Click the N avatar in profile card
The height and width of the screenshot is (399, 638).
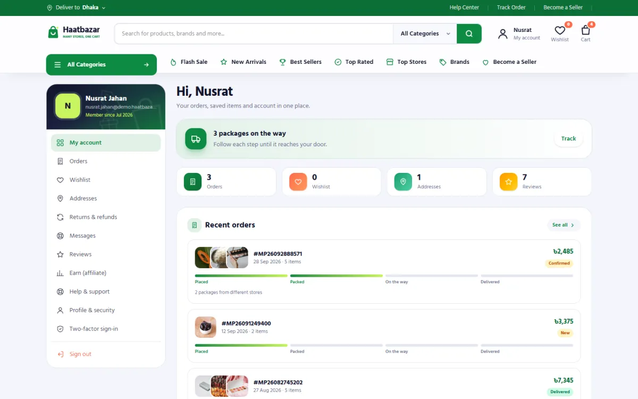[x=68, y=106]
